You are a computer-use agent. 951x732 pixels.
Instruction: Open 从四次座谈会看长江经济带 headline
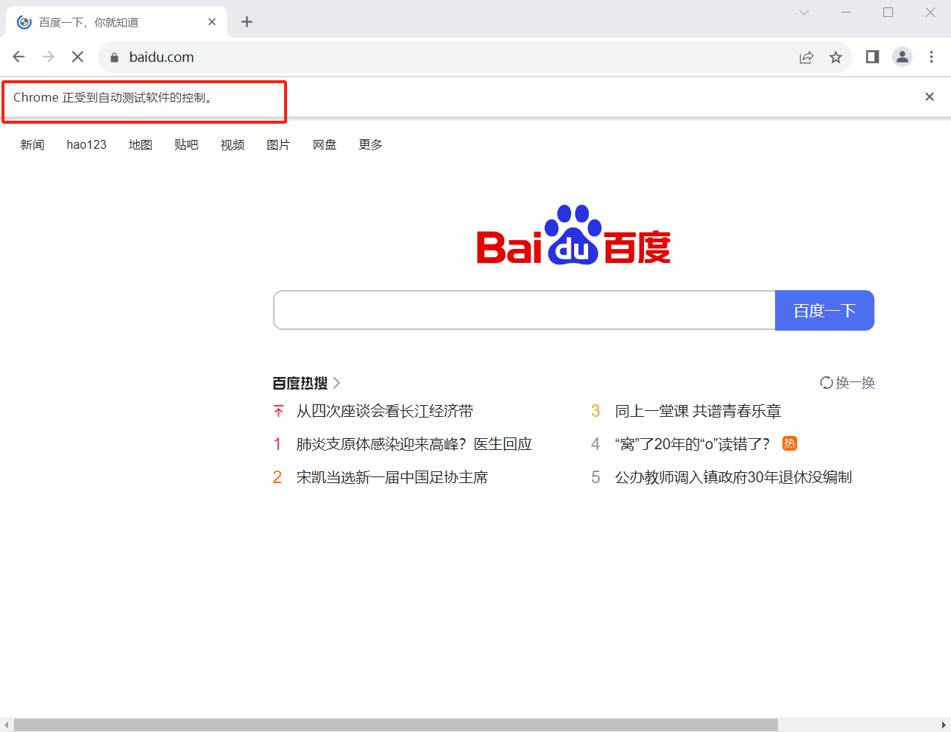point(385,411)
